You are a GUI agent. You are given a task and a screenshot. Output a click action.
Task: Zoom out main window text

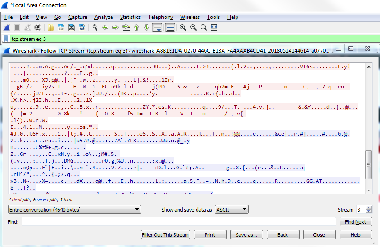(193, 27)
